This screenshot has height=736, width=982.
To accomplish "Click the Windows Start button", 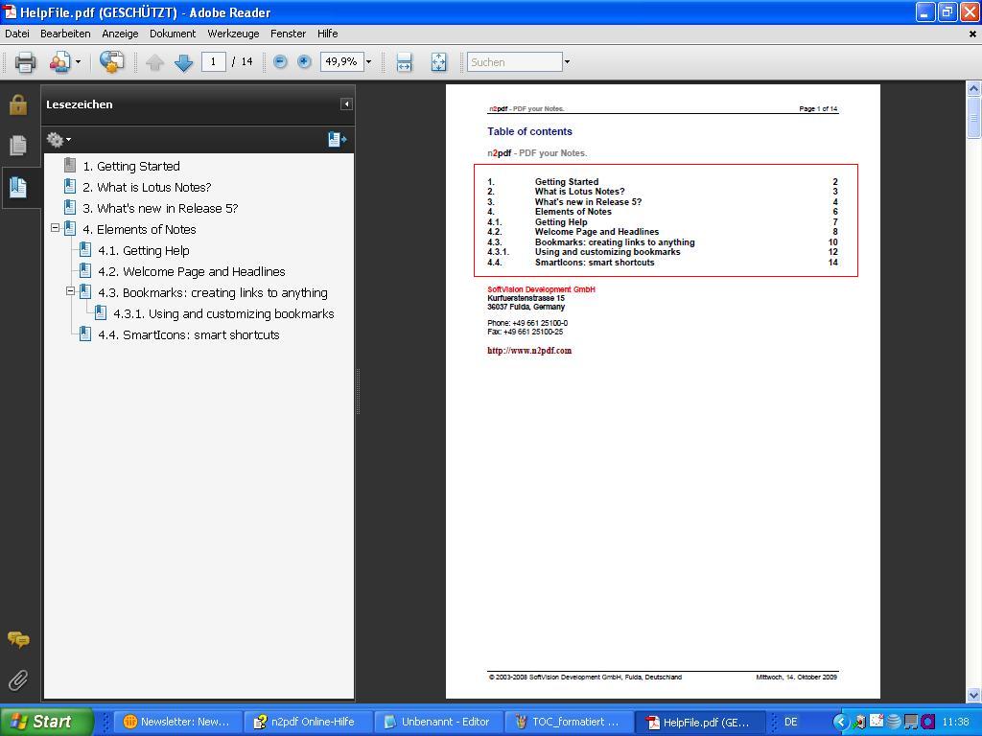I will pos(46,722).
